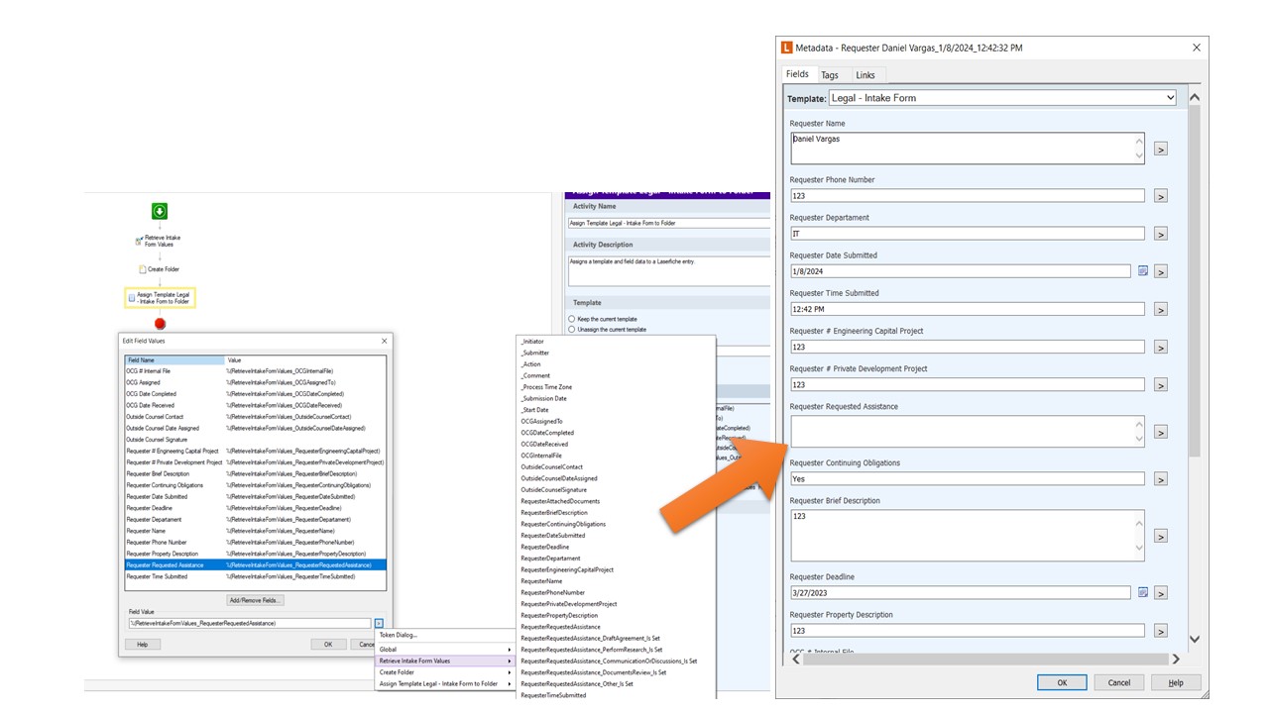
Task: Click the token arrow beside Requester Departament
Action: tap(1161, 234)
